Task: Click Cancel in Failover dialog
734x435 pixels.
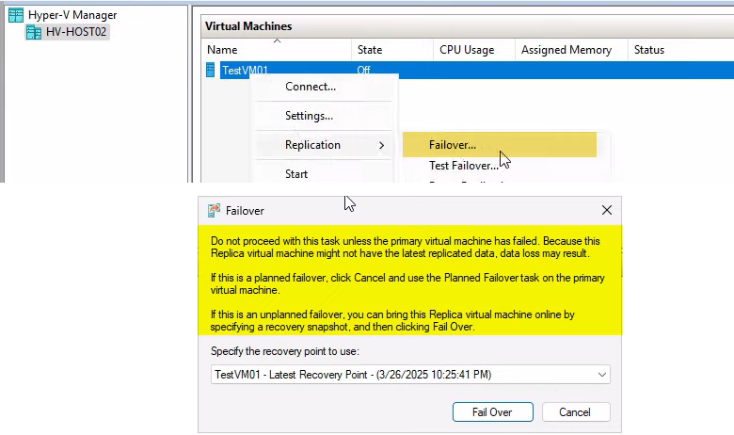Action: point(576,412)
